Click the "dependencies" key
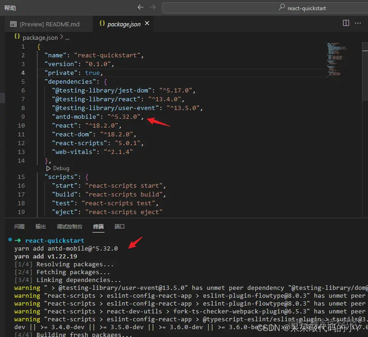The image size is (368, 337). [70, 81]
